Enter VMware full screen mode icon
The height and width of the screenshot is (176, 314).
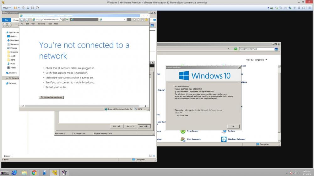(32, 8)
